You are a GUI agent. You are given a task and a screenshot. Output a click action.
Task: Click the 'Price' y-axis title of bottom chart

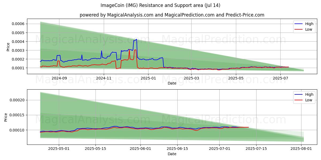coord(6,117)
